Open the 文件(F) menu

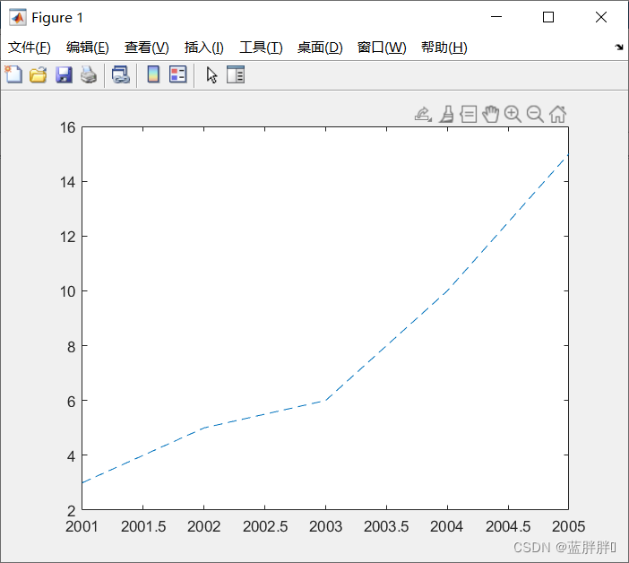click(x=30, y=48)
